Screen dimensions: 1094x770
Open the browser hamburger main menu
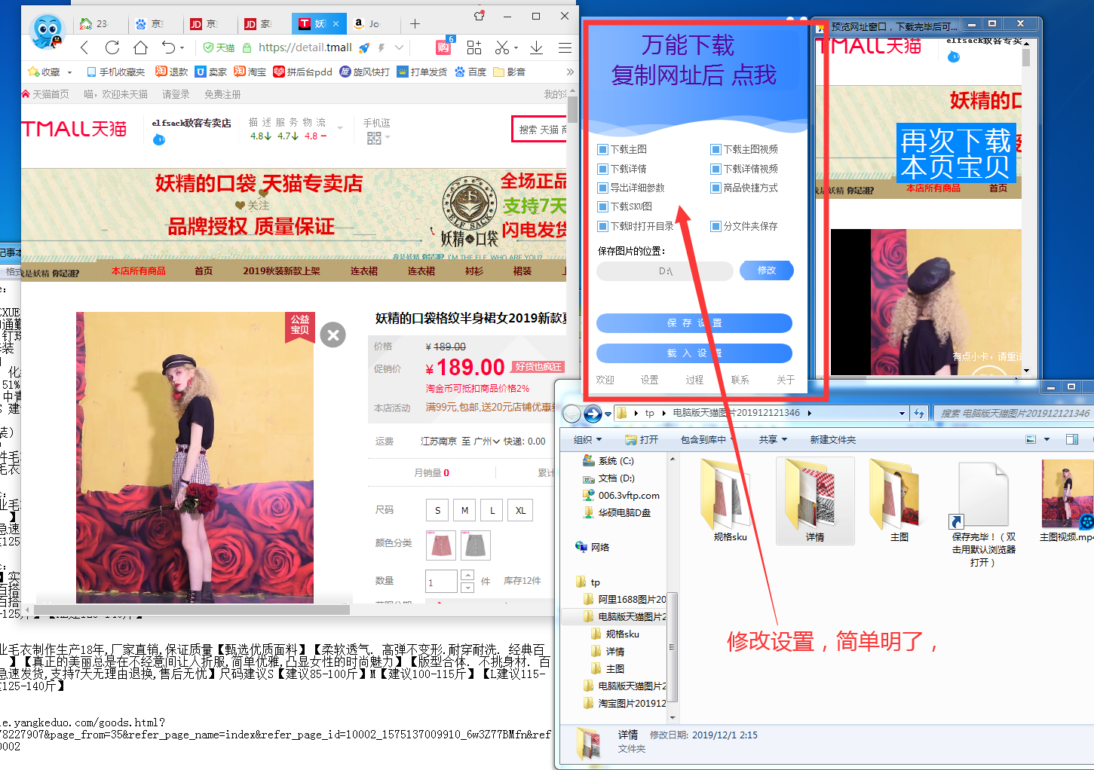tap(565, 47)
